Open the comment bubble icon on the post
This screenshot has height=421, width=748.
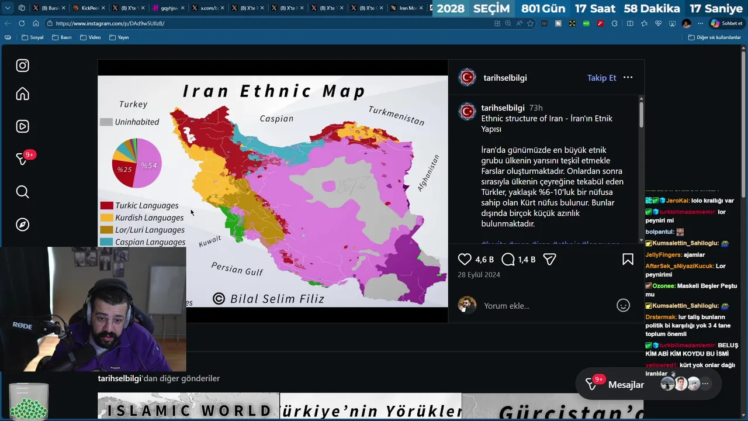tap(508, 259)
